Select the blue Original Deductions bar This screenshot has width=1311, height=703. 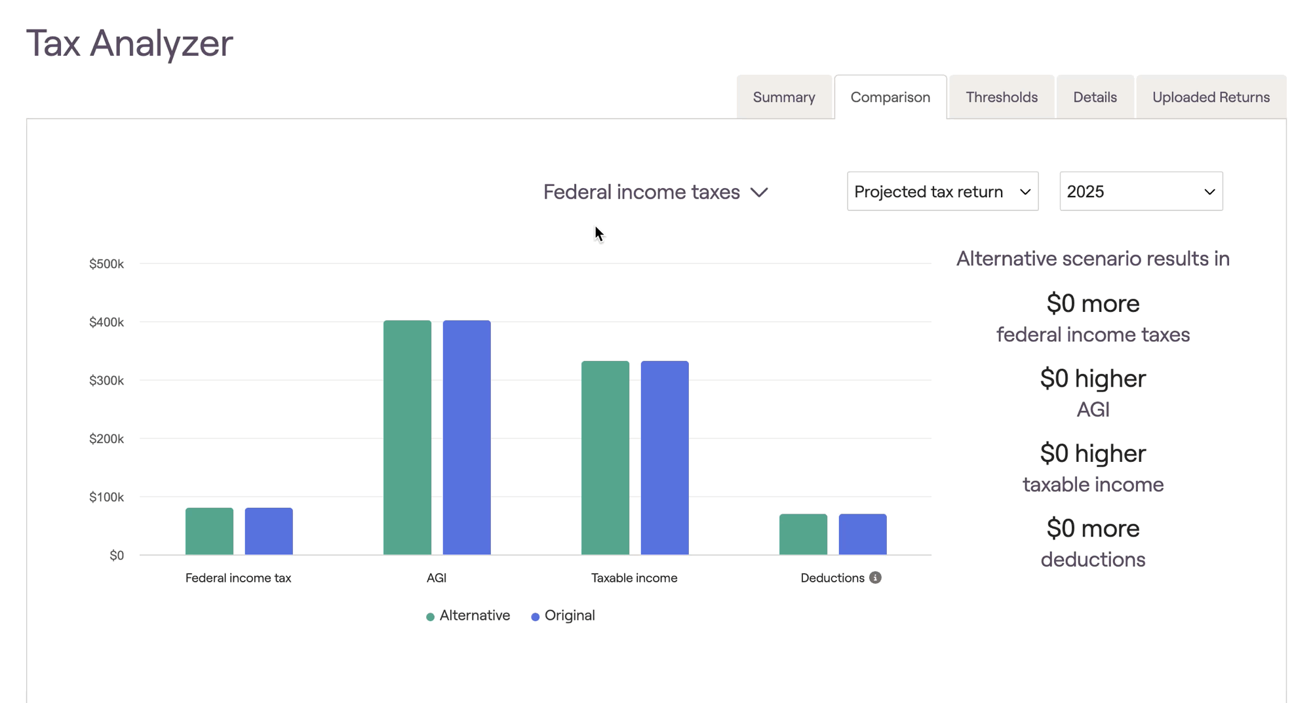(863, 535)
